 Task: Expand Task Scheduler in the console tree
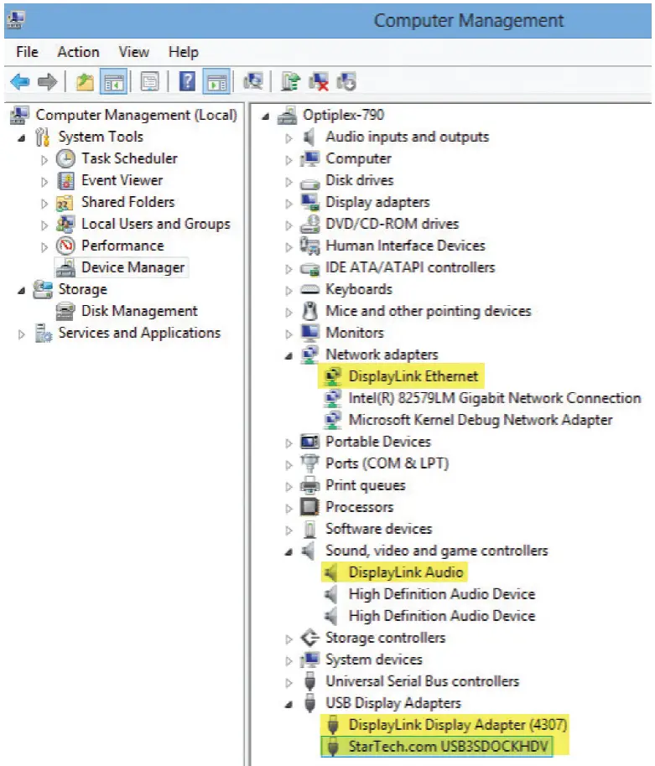coord(44,160)
